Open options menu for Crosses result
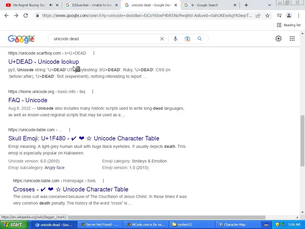305x229 pixels. pos(103,181)
